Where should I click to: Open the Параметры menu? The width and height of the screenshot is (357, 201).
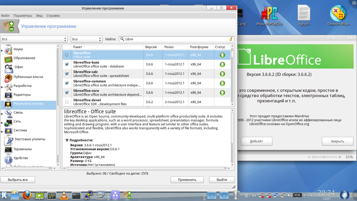23,16
